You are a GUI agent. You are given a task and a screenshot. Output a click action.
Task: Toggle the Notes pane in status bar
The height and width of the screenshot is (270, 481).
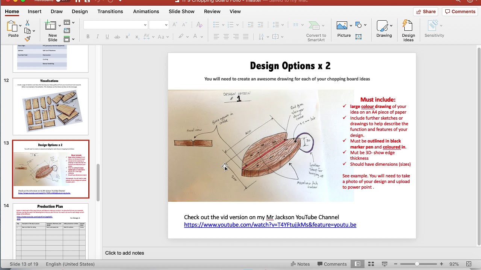tap(300, 264)
